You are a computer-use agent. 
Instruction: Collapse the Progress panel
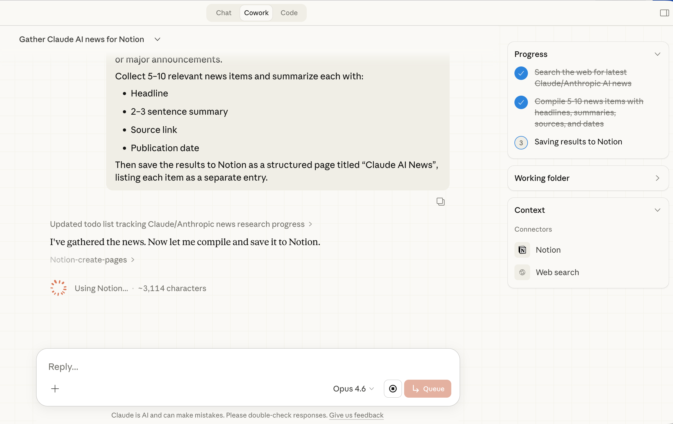point(657,54)
